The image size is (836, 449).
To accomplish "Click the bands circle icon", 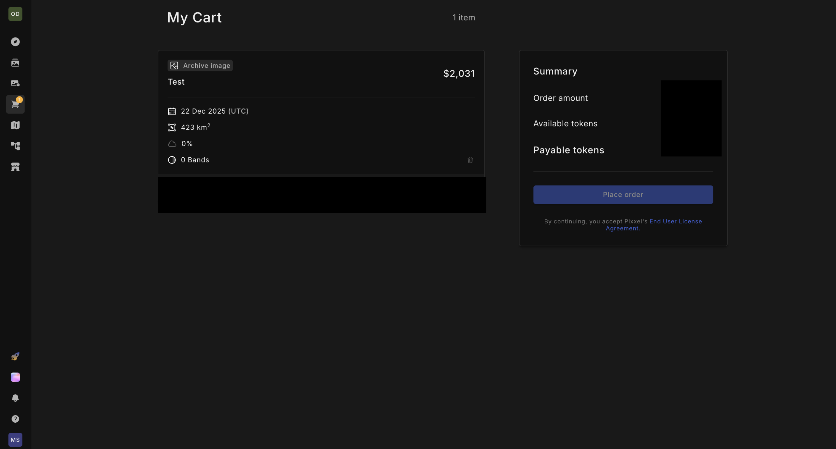I will pos(172,160).
